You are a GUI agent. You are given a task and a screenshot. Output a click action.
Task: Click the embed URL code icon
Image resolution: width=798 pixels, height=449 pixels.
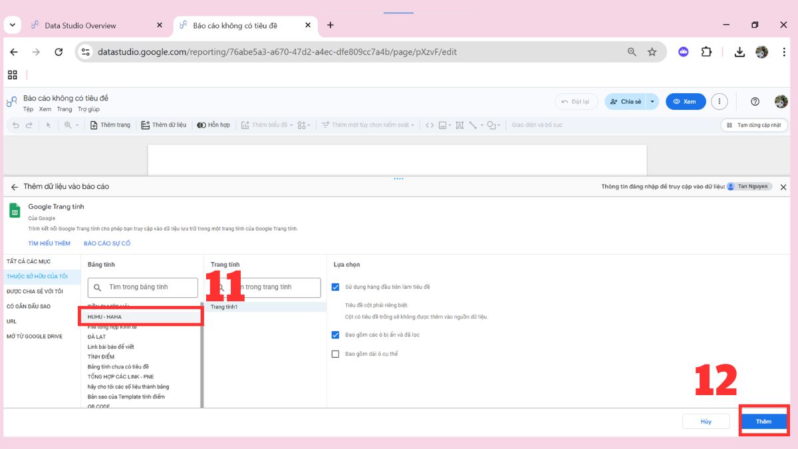point(430,125)
